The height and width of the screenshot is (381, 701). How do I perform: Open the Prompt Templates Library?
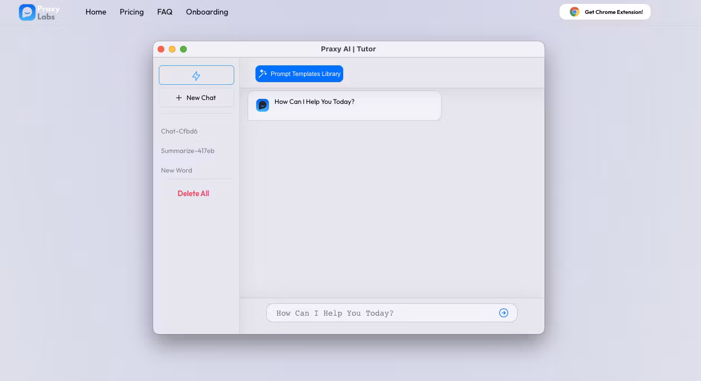[x=299, y=74]
